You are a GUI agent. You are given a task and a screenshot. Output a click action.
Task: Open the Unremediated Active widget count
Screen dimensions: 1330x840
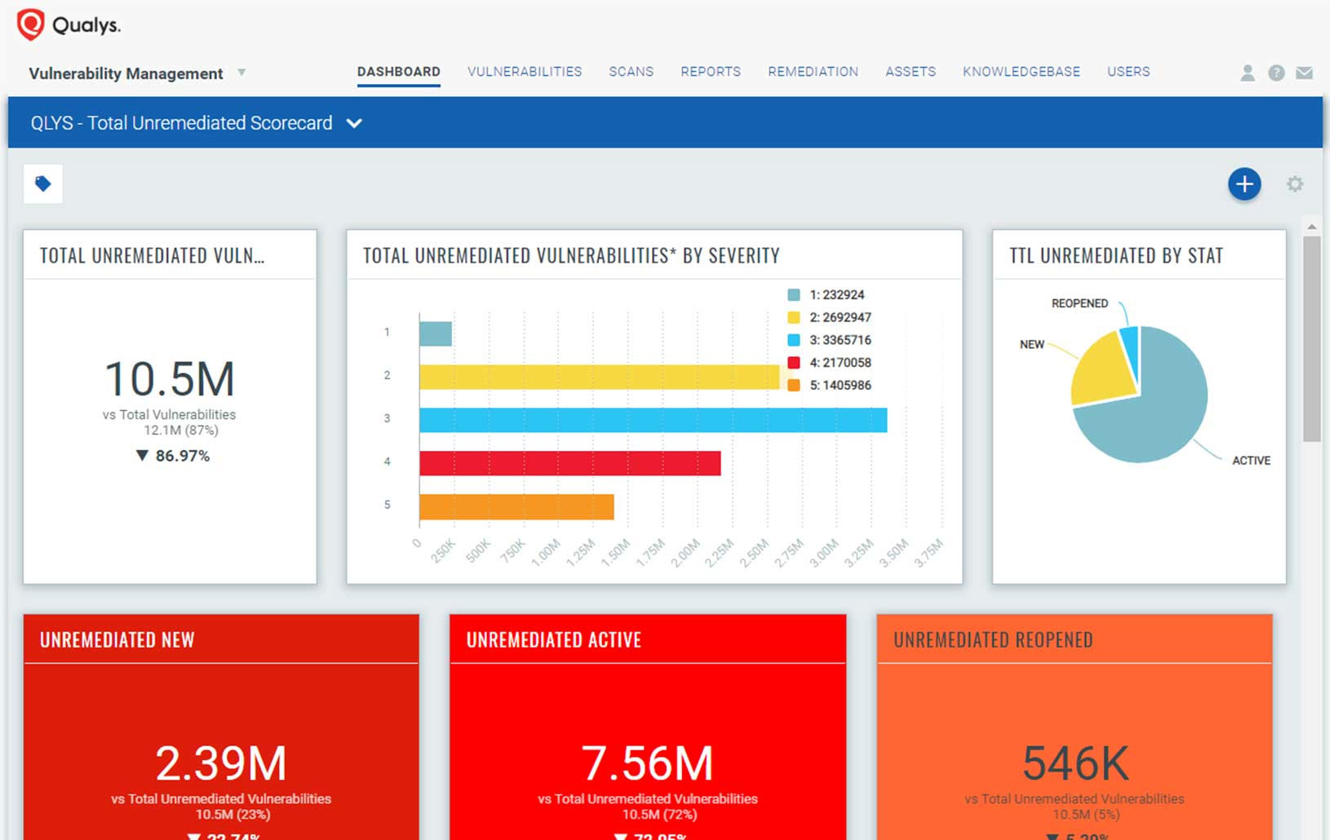pos(647,763)
